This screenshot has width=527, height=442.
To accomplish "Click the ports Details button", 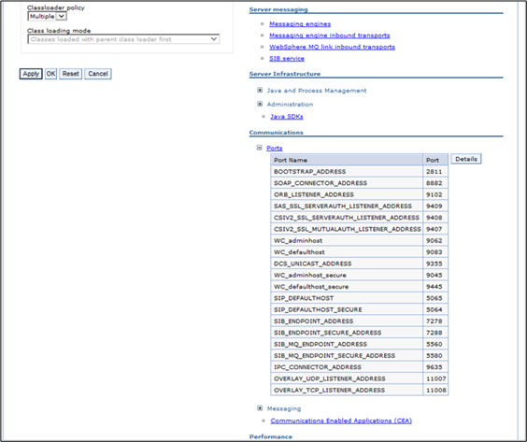I will [x=466, y=159].
